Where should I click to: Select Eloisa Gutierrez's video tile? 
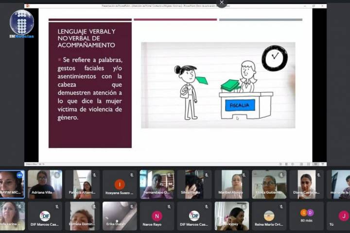click(269, 184)
